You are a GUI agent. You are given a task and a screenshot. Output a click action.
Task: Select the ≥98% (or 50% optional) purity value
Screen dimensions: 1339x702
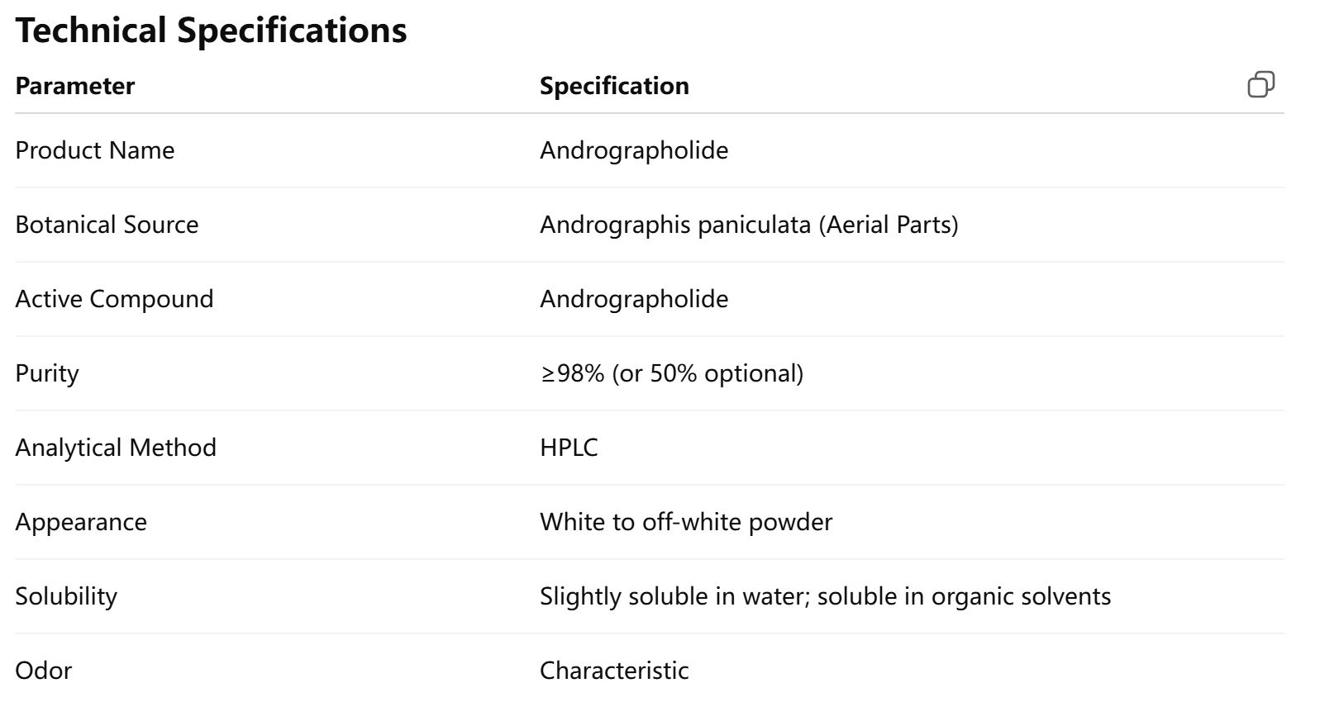pos(671,373)
